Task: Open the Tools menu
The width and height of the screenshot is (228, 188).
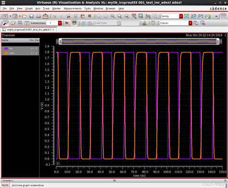Action: pos(88,8)
